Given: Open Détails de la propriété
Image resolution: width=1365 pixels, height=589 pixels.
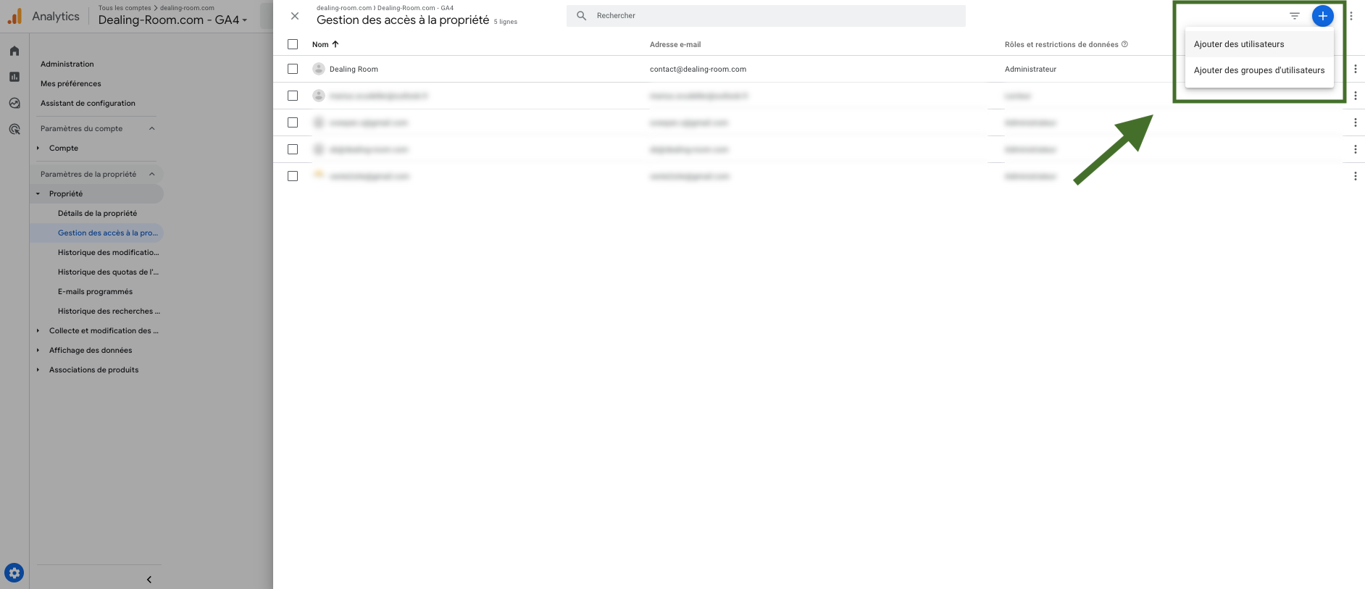Looking at the screenshot, I should coord(97,213).
